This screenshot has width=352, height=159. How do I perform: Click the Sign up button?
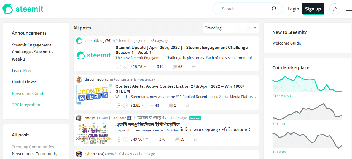point(313,9)
